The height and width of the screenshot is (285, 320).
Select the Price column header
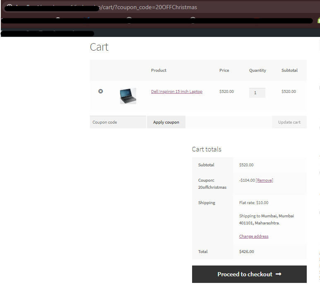point(224,71)
